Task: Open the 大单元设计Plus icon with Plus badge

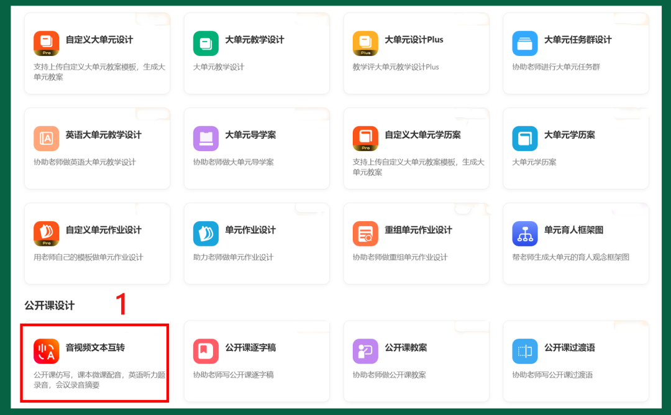Action: pos(365,43)
